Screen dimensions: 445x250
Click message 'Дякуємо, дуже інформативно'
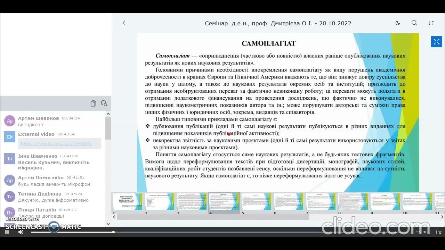pyautogui.click(x=53, y=200)
